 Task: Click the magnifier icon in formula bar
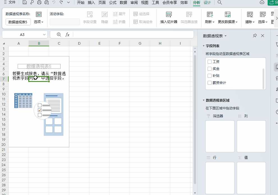pos(58,35)
